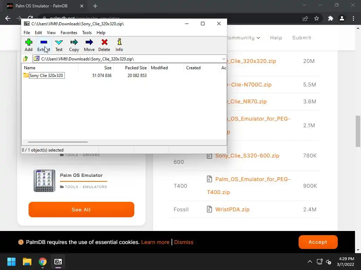Open the Windows Start menu
Image resolution: width=361 pixels, height=270 pixels.
click(11, 262)
